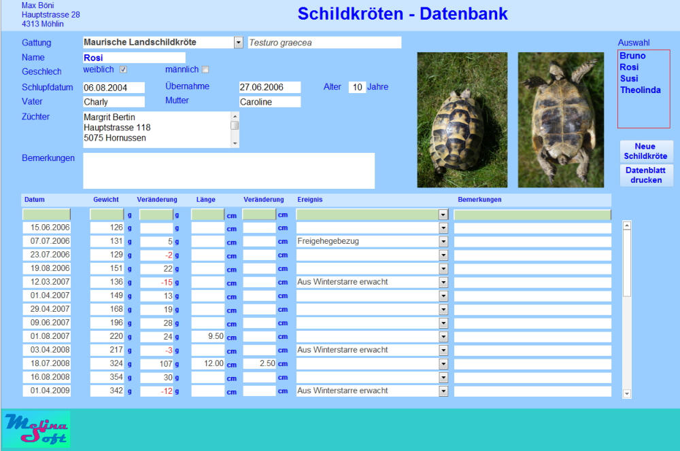Screen dimensions: 680x451
Task: Click date cell 16.08.2008
Action: click(47, 378)
